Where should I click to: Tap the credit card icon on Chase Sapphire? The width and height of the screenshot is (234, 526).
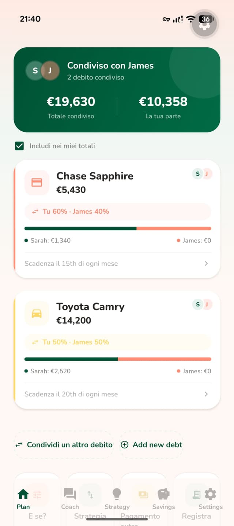pos(36,183)
